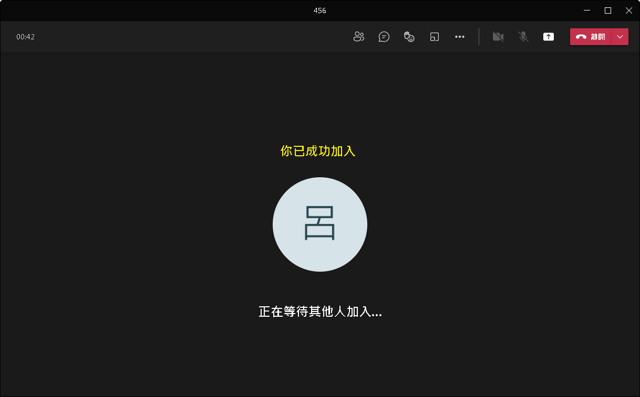Viewport: 640px width, 397px height.
Task: Share your screen content
Action: coord(549,37)
